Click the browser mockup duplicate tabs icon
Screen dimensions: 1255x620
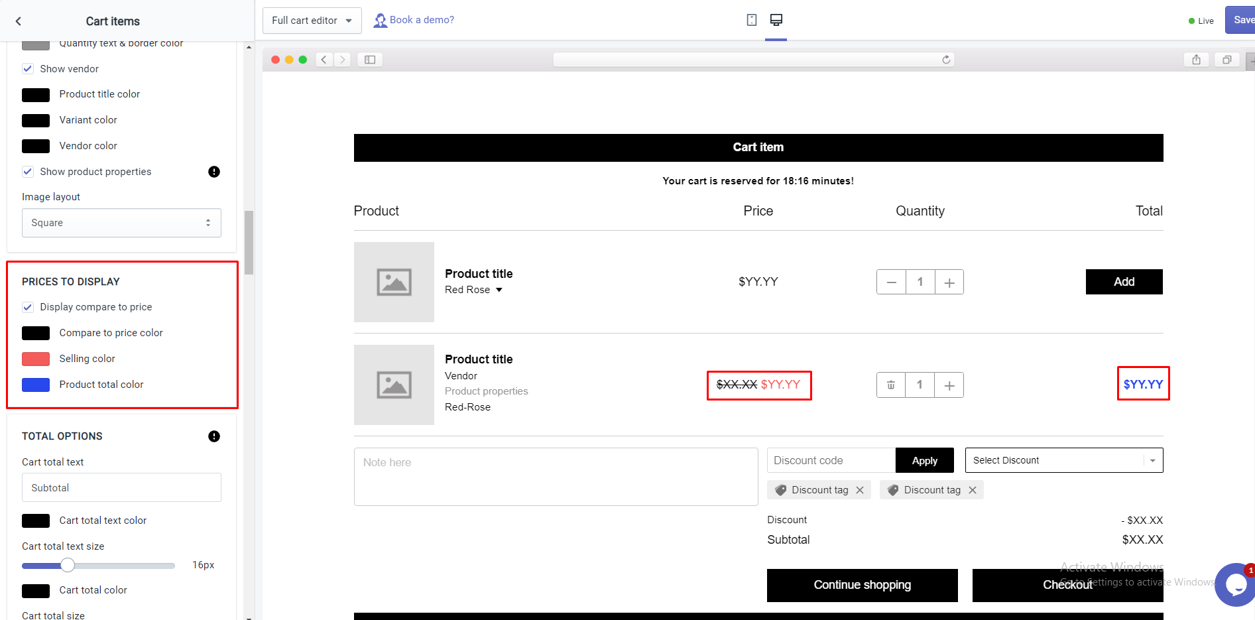pos(1226,60)
